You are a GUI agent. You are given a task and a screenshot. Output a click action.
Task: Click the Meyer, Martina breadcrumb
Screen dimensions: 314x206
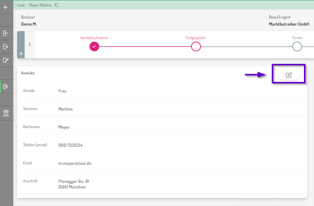(x=39, y=5)
